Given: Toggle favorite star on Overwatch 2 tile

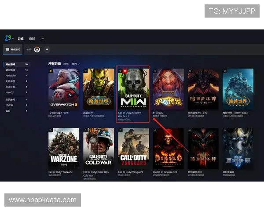Looking at the screenshot, I should (51, 71).
